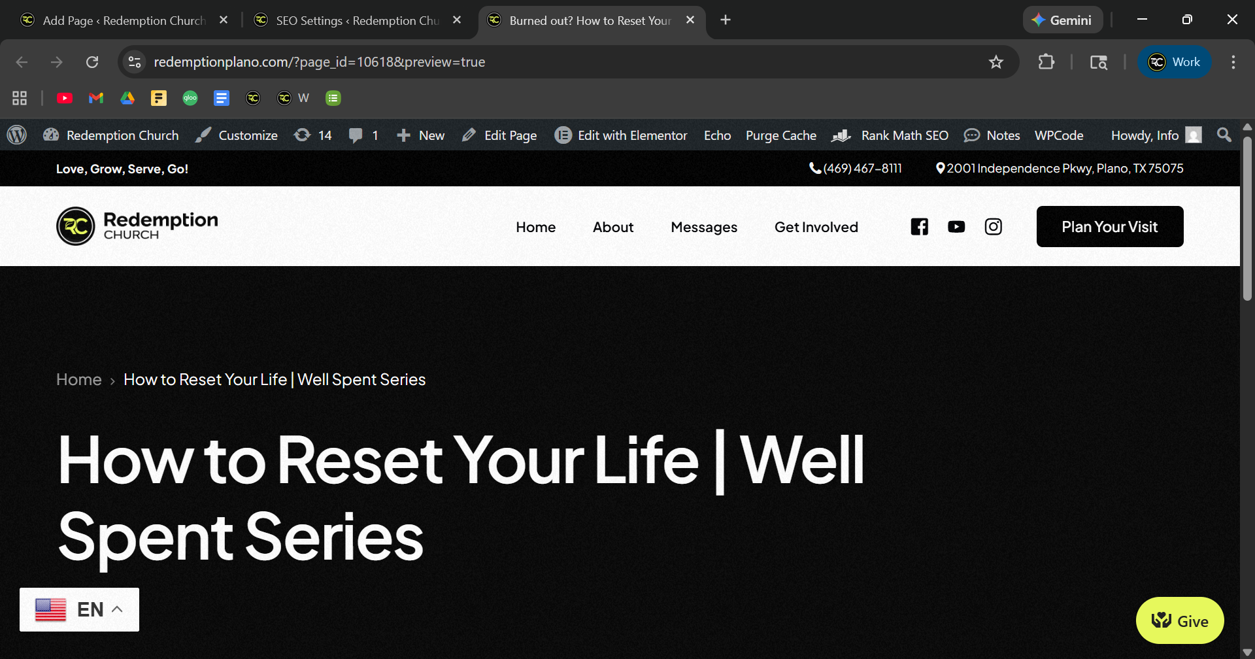Open the admin bar search magnifier
The image size is (1255, 659).
click(x=1224, y=135)
